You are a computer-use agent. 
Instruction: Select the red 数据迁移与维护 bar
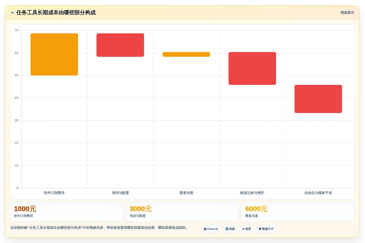tap(252, 69)
